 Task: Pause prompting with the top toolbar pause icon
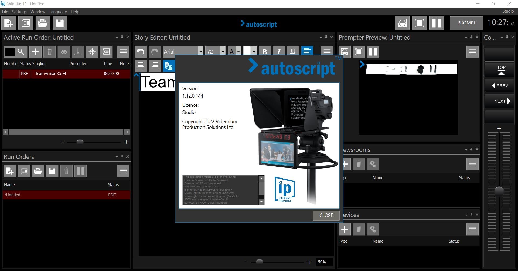(436, 23)
